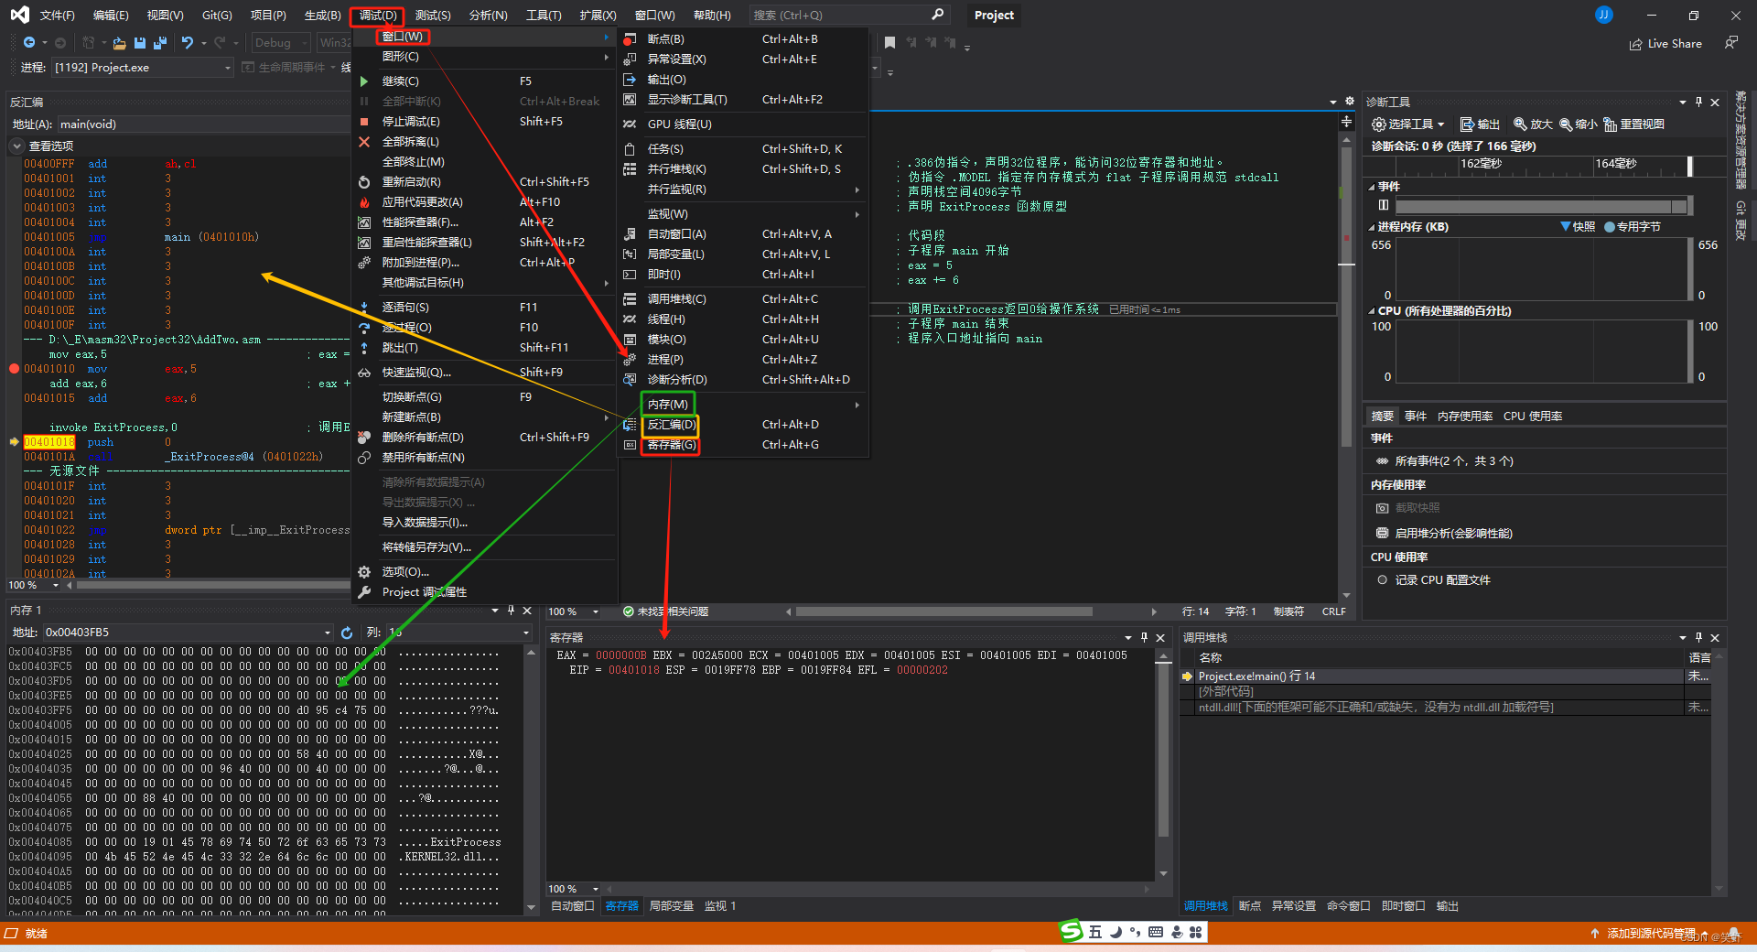
Task: Pin the Diagnostic Tools panel
Action: tap(1698, 102)
